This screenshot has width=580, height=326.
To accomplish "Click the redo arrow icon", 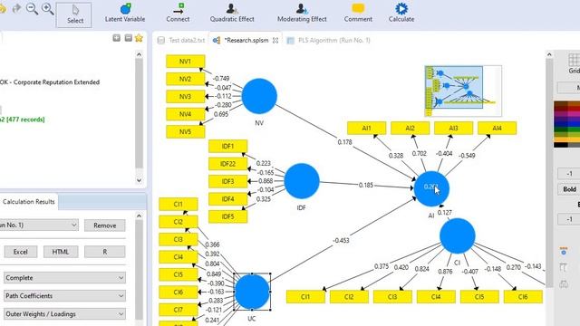I will coord(16,8).
